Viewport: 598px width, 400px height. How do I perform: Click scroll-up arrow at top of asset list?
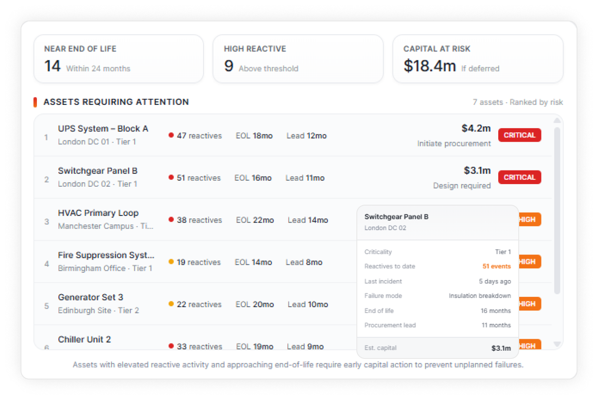point(557,121)
